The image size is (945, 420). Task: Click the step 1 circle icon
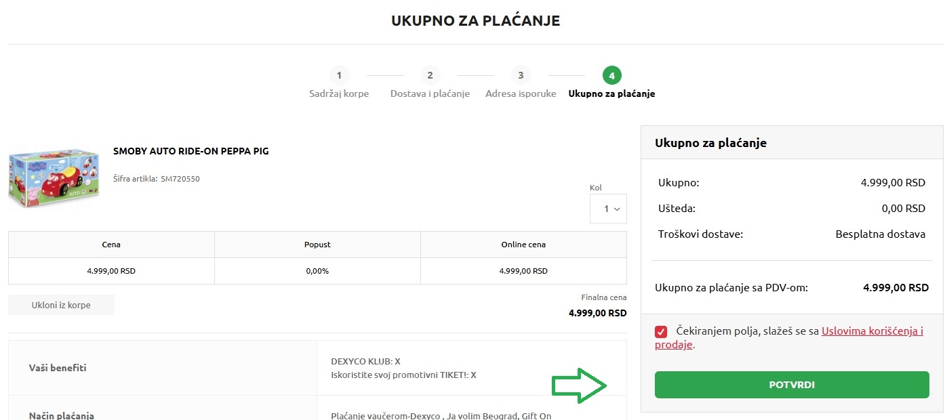click(339, 75)
